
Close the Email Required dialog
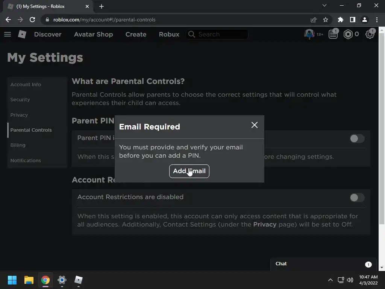(255, 125)
